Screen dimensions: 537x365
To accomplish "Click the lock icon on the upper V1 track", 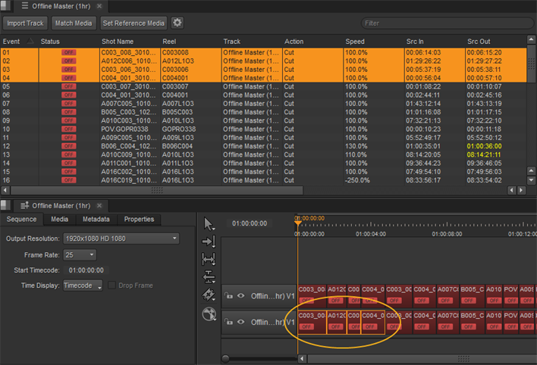I will (x=228, y=296).
